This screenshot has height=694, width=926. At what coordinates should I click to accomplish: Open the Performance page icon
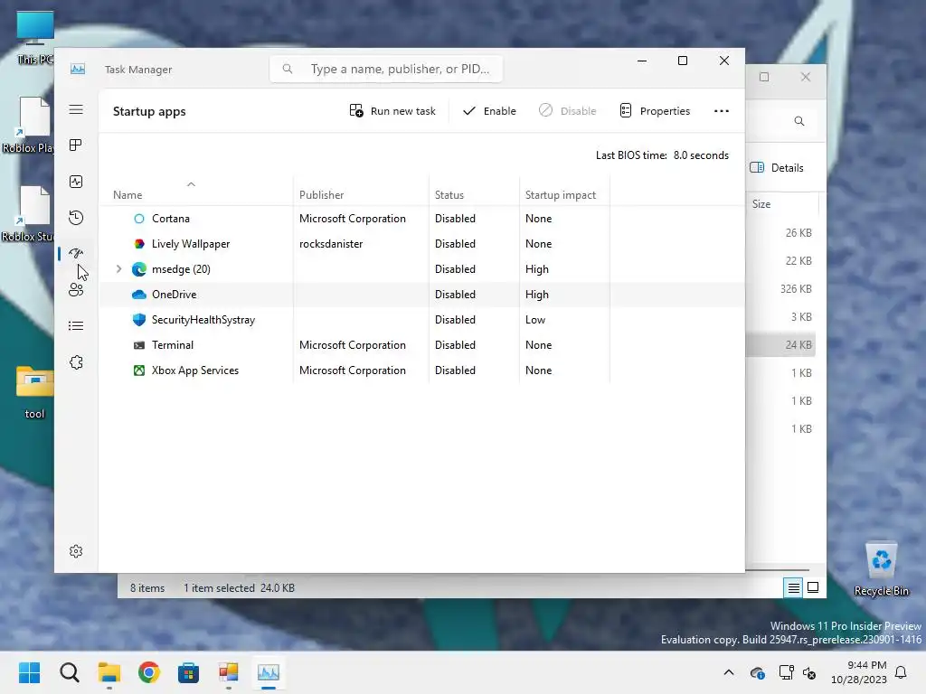[x=76, y=182]
